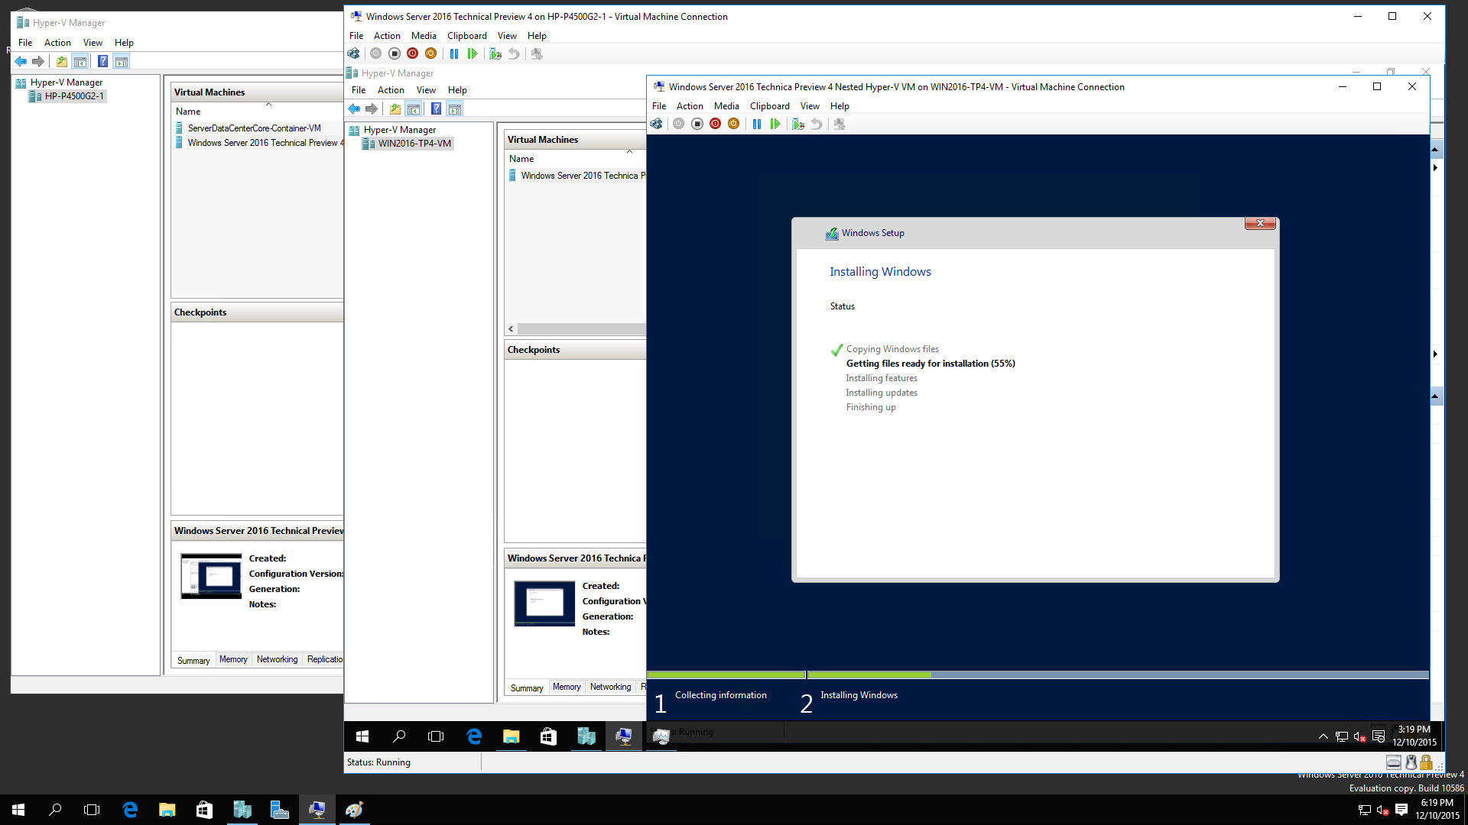
Task: Open File menu in outermost Hyper-V Manager
Action: coord(25,43)
